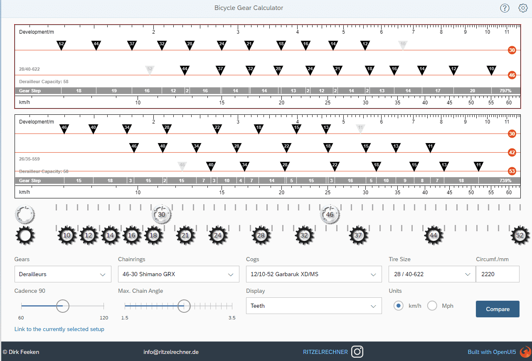Viewport: 532px width, 361px height.
Task: Open the Display Teeth dropdown
Action: tap(314, 306)
